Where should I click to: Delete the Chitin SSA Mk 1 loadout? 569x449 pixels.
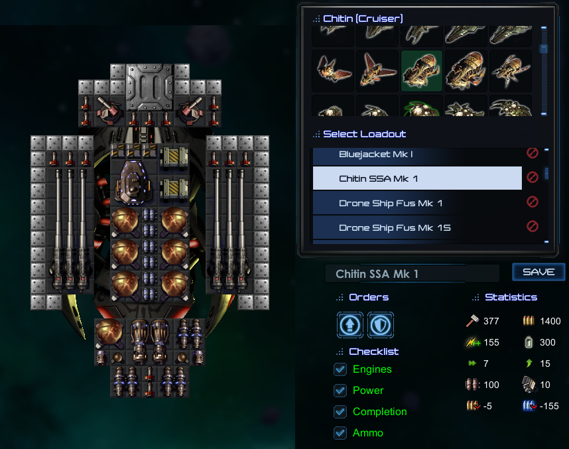(533, 177)
